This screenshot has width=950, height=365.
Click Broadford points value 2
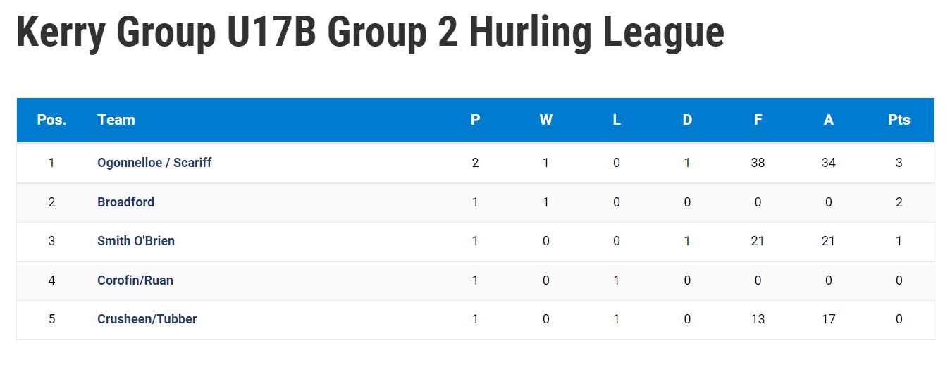tap(899, 202)
